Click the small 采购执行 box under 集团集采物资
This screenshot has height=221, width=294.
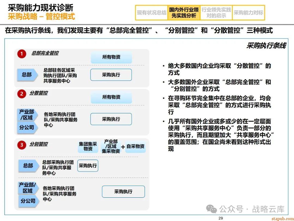click(88, 166)
